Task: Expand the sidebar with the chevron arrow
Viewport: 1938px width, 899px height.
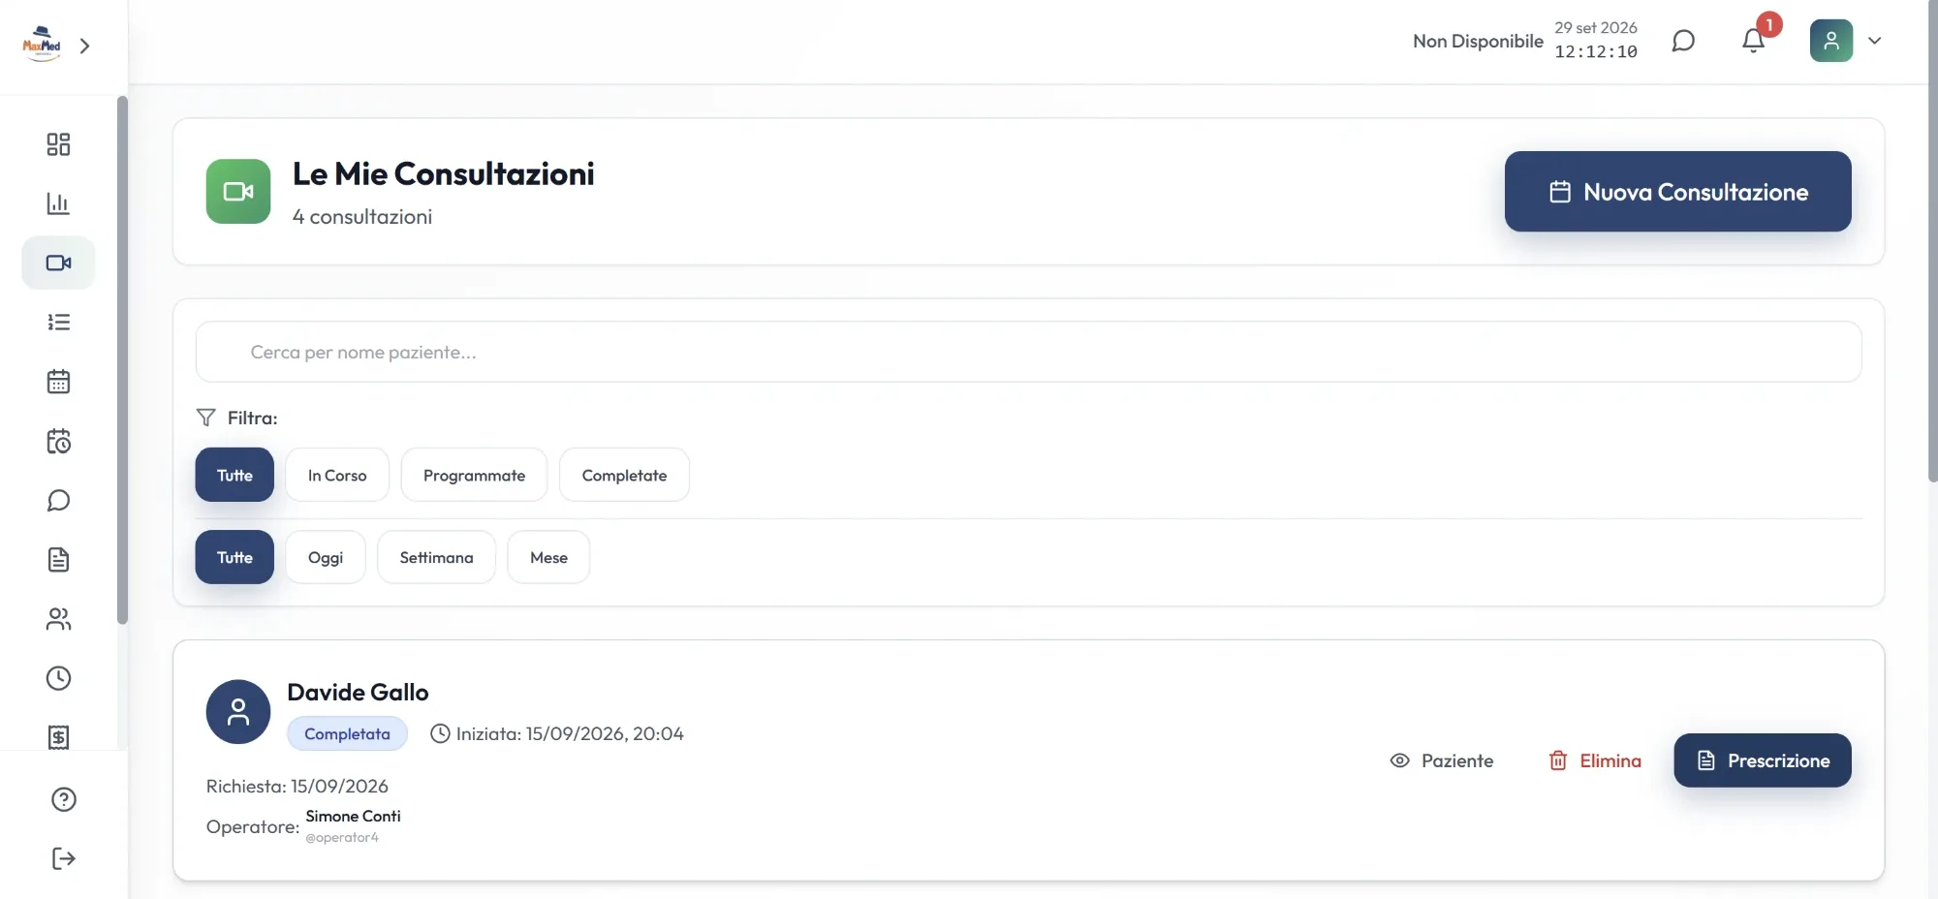Action: 85,46
